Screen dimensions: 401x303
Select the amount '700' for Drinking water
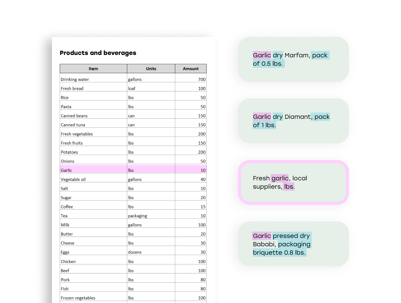pyautogui.click(x=191, y=78)
